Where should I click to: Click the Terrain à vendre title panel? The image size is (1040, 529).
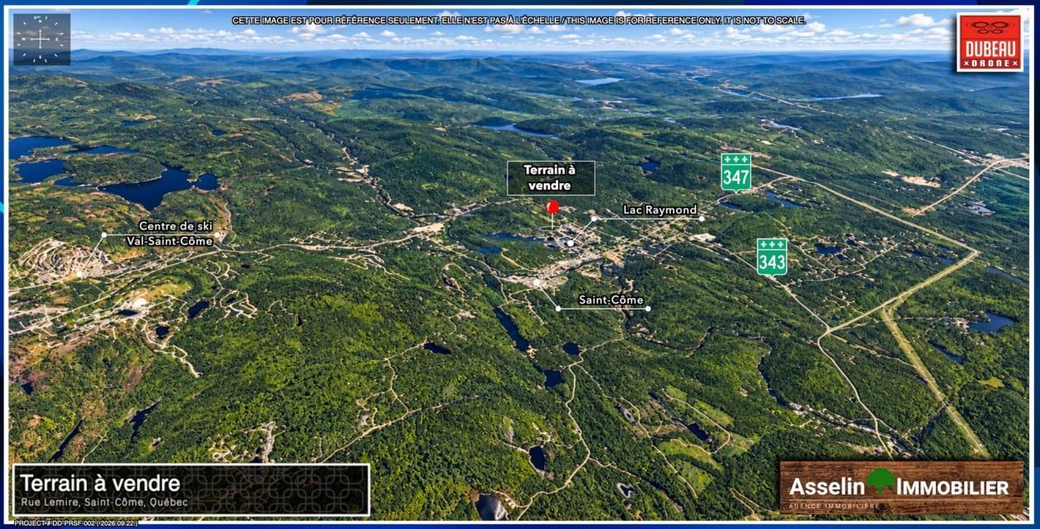[x=191, y=490]
